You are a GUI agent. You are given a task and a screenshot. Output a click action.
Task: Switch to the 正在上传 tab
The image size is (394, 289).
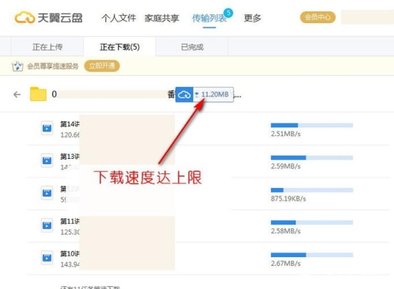tap(47, 47)
